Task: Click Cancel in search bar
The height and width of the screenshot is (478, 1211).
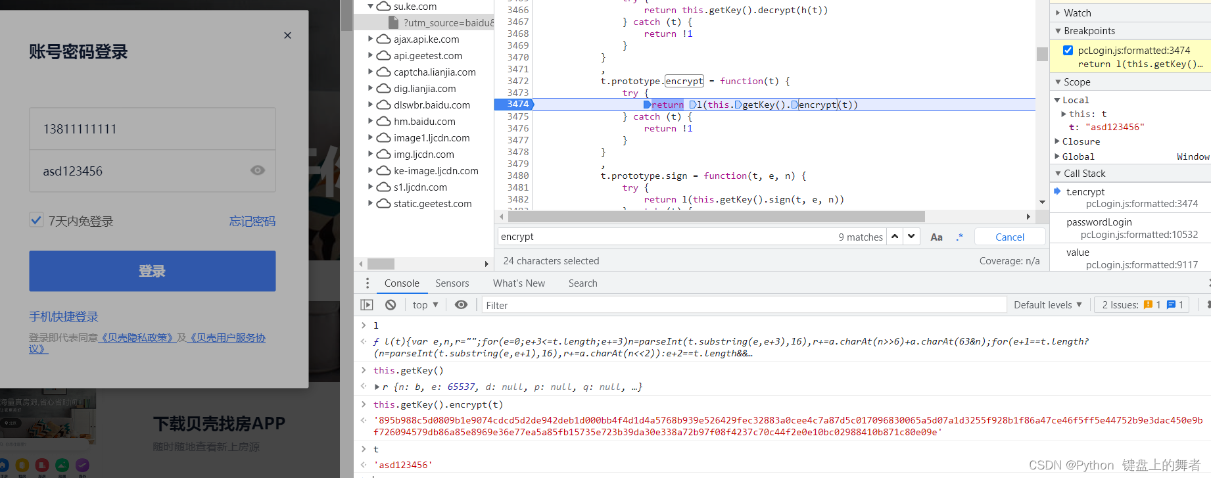Action: pos(1010,237)
